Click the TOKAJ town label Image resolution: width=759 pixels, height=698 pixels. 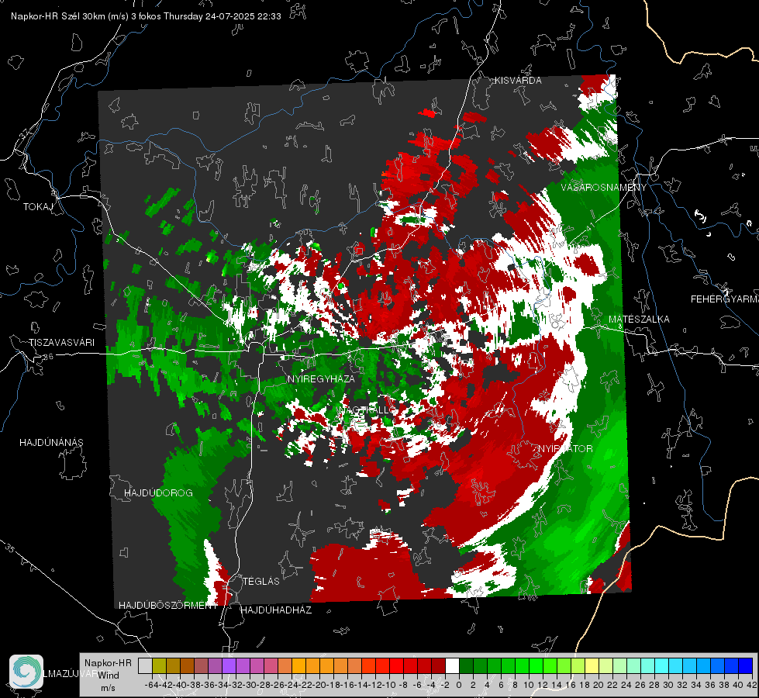pyautogui.click(x=38, y=207)
